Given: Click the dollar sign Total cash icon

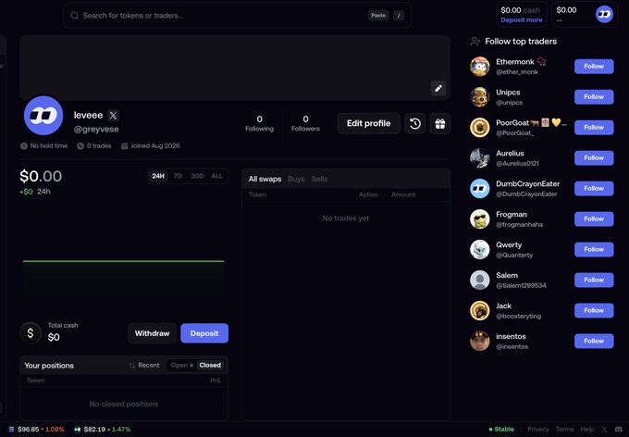Looking at the screenshot, I should coord(31,333).
